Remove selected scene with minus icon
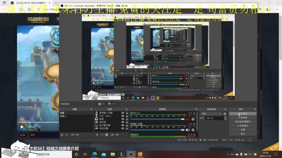The height and width of the screenshot is (158, 282). [x=67, y=135]
